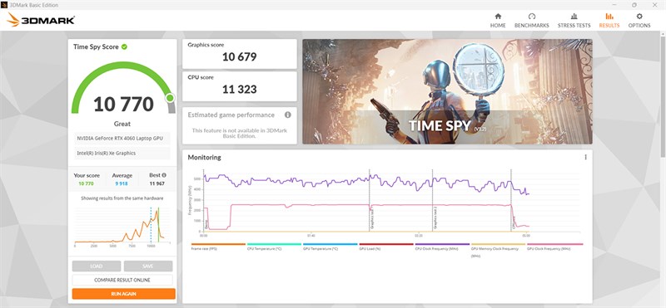
Task: Click the RUN AGAIN button
Action: point(123,294)
